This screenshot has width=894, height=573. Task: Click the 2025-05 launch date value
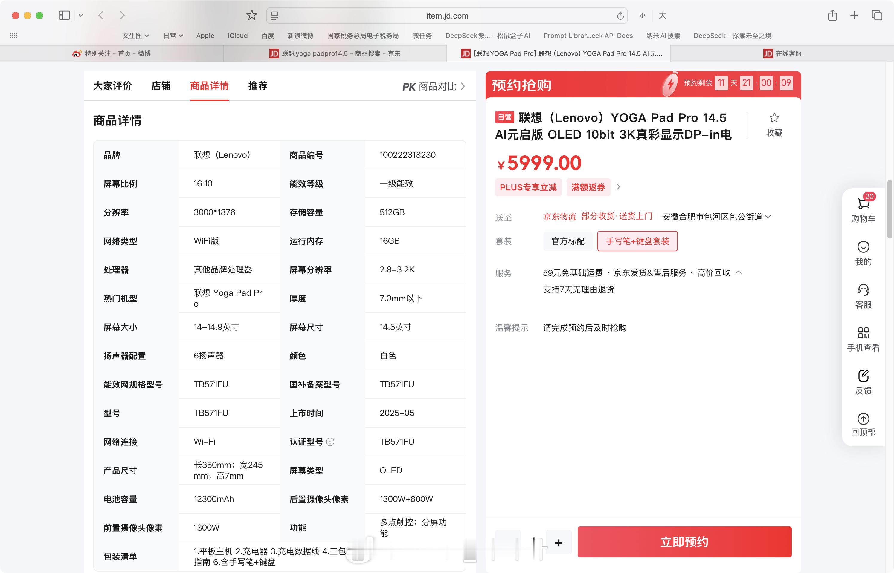(x=397, y=413)
